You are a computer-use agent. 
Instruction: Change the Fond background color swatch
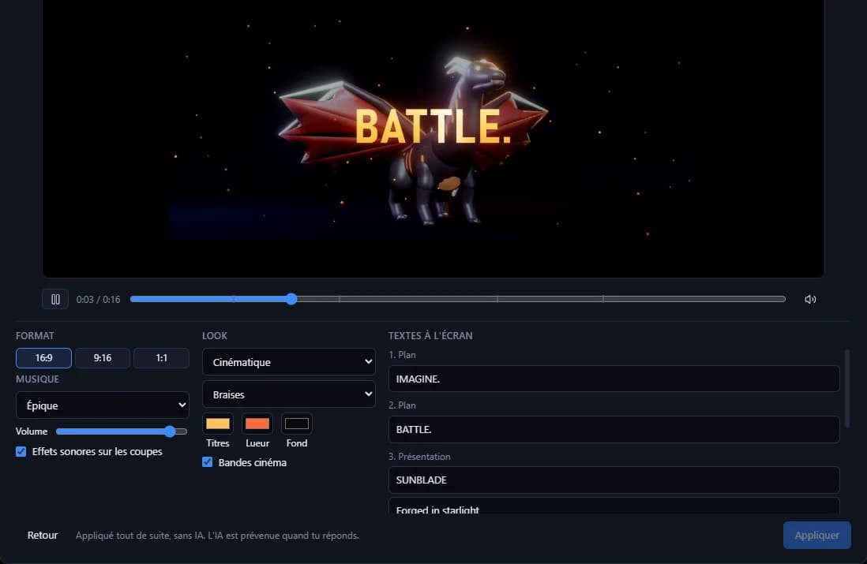[x=297, y=424]
